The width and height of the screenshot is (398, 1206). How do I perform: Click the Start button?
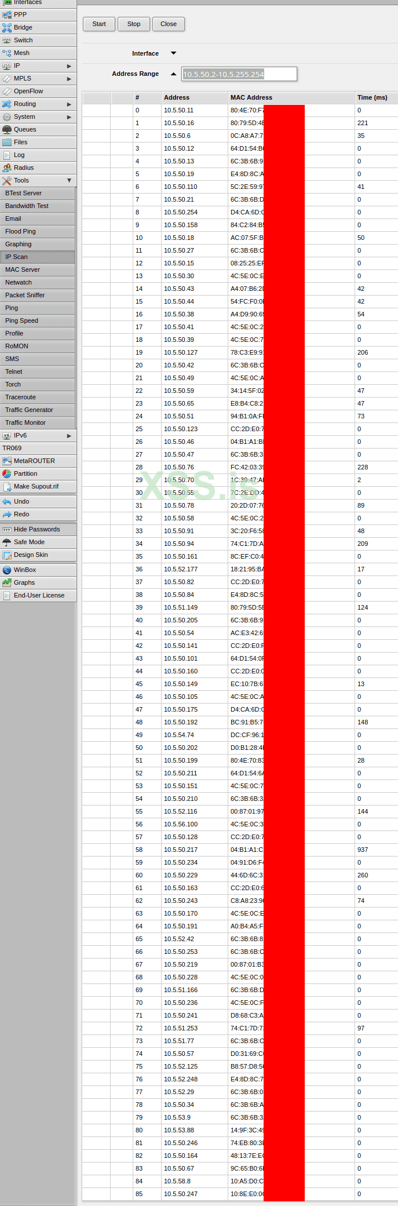[x=99, y=24]
